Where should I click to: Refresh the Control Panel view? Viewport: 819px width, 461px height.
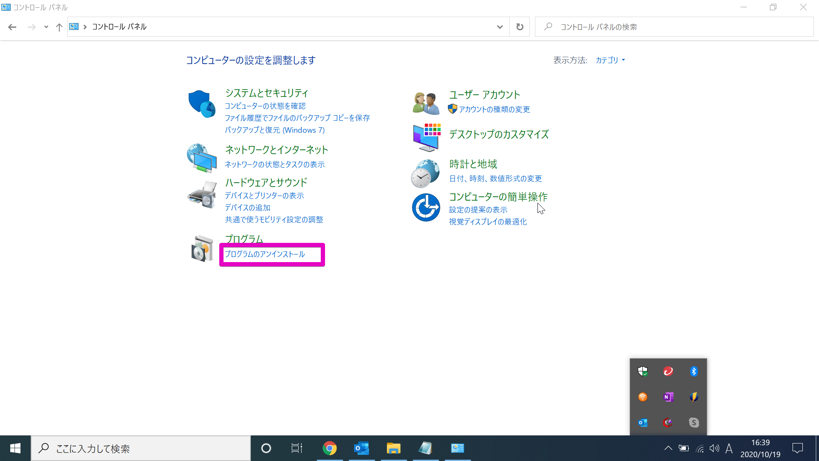520,27
